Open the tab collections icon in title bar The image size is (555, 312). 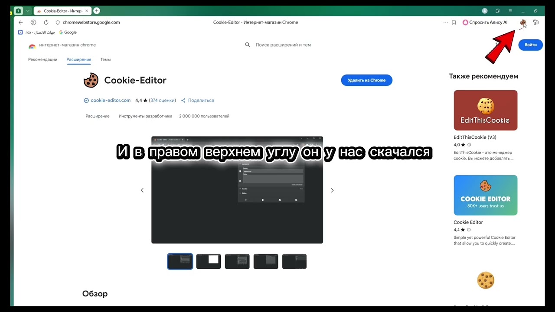(497, 11)
